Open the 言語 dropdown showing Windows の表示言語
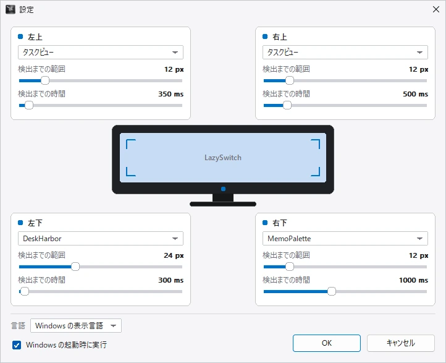 pyautogui.click(x=76, y=325)
